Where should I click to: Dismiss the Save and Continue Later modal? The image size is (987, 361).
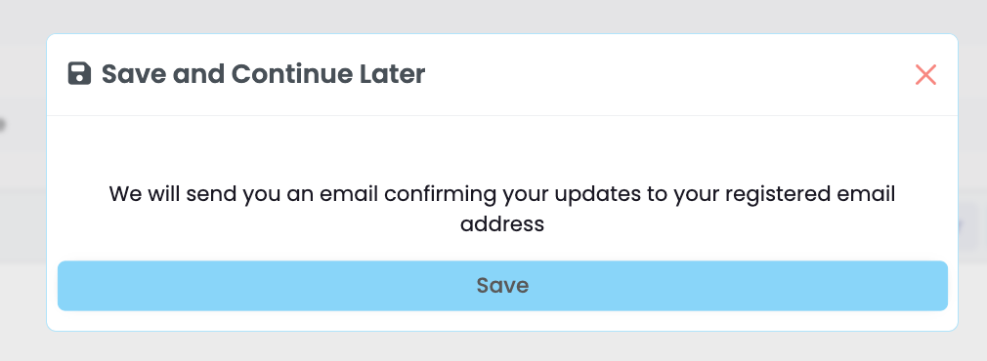coord(925,74)
